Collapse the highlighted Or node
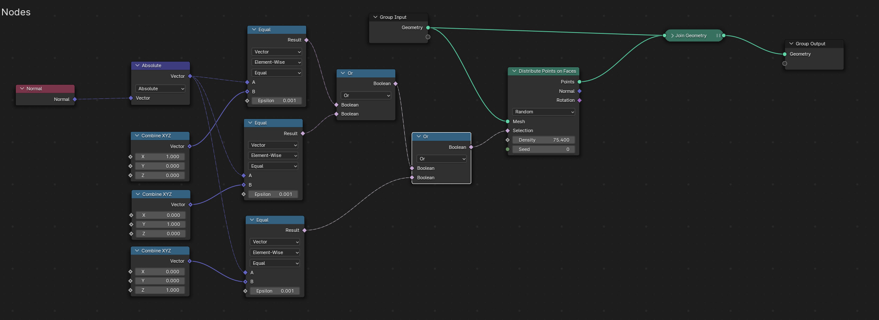879x320 pixels. click(418, 136)
